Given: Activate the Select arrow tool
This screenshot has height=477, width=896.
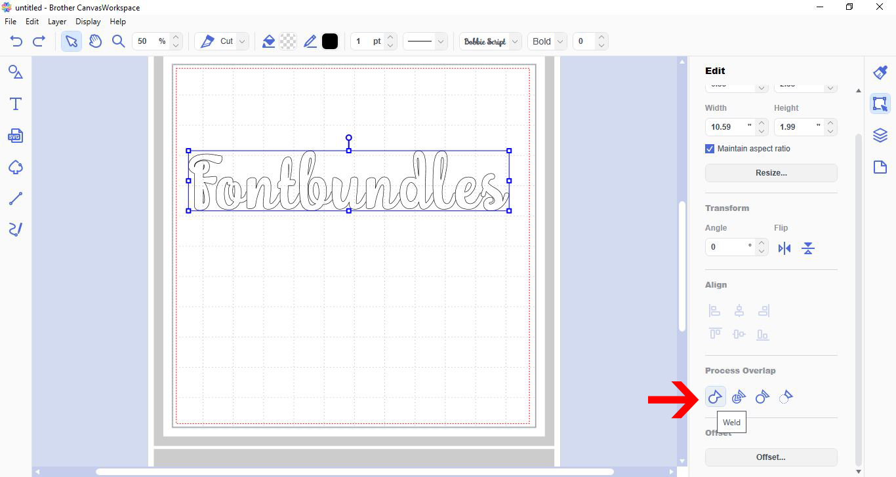Looking at the screenshot, I should (x=71, y=41).
